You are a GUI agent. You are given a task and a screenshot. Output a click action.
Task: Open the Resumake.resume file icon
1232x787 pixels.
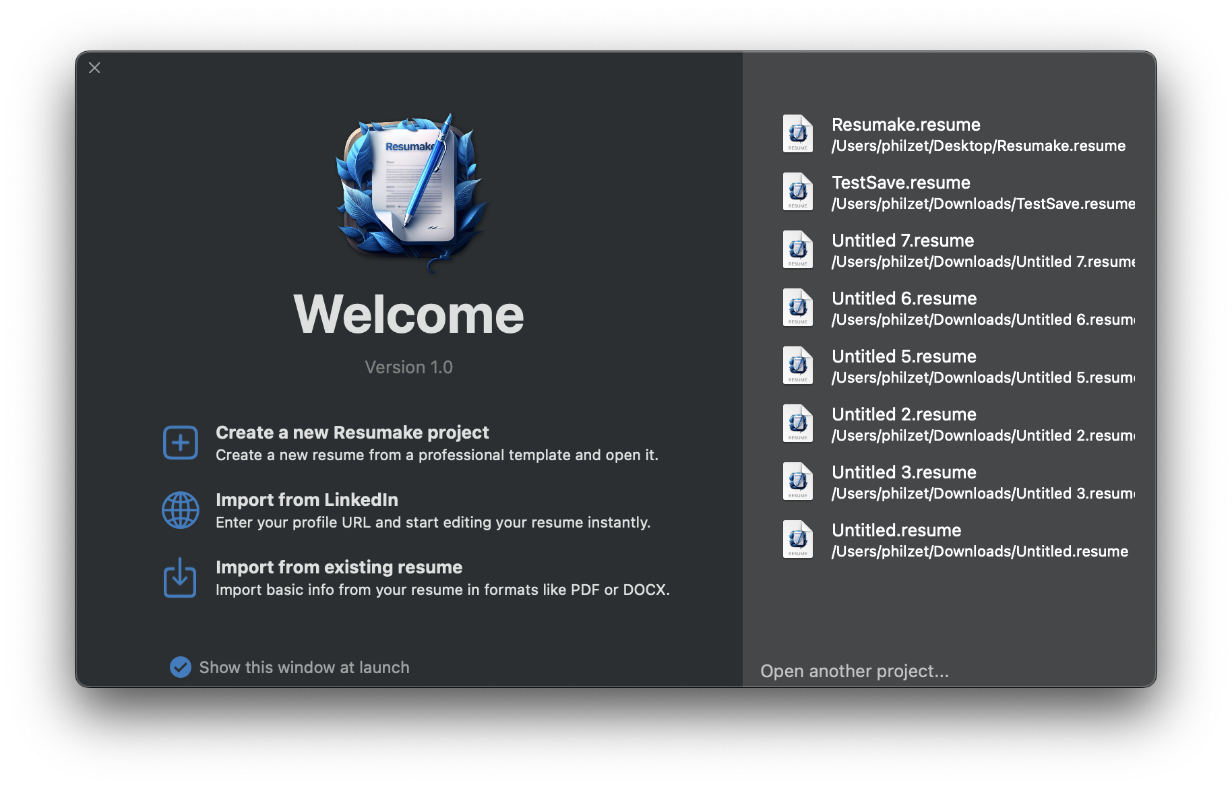(797, 133)
